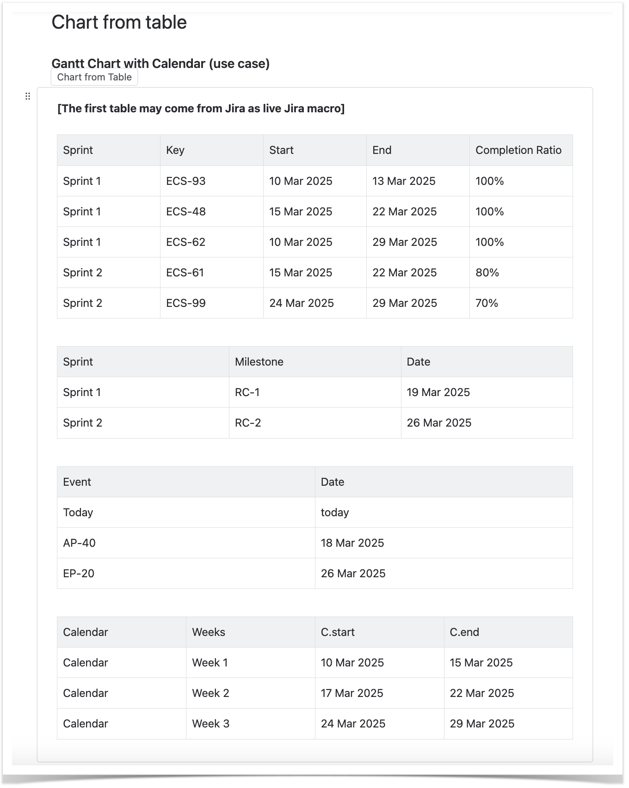Click the macro drag handle icon
This screenshot has height=788, width=629.
pyautogui.click(x=28, y=96)
